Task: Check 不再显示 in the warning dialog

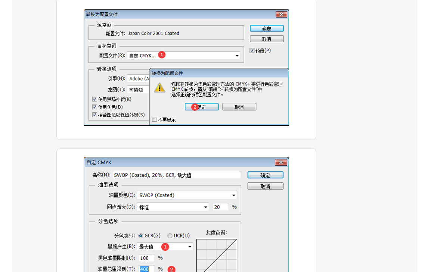Action: click(155, 119)
